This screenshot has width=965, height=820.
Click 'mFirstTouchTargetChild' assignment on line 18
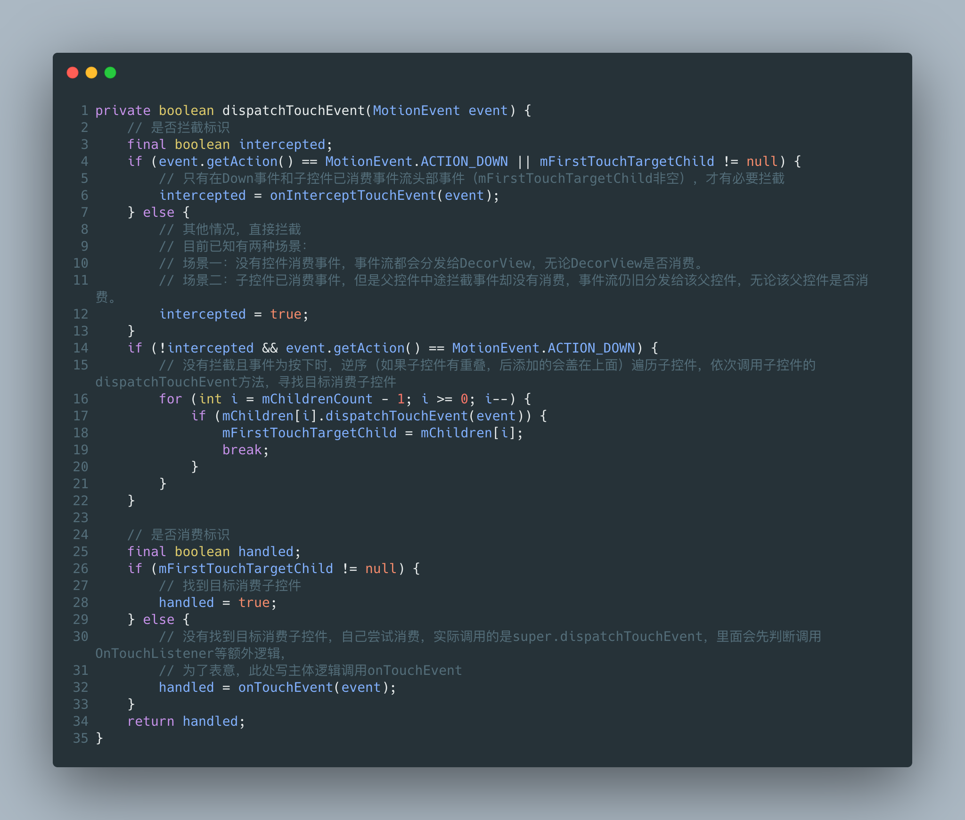click(309, 433)
